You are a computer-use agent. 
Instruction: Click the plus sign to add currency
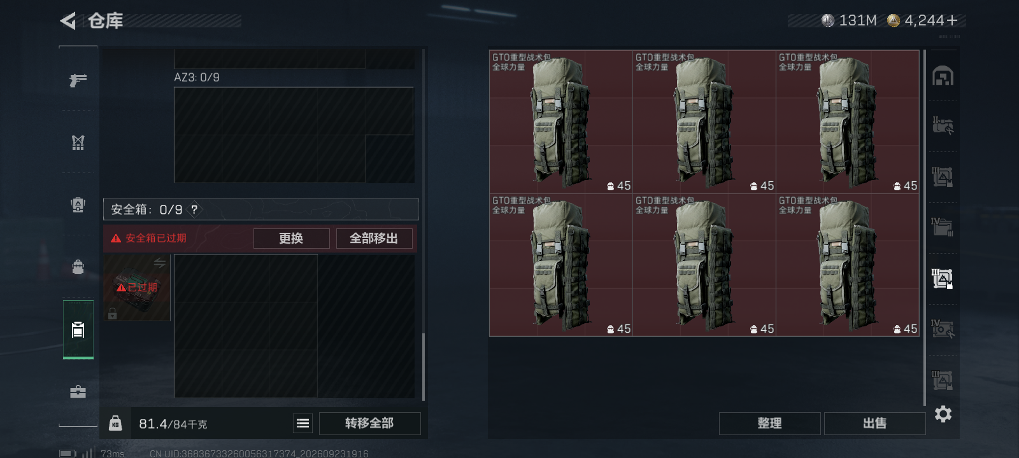(x=952, y=21)
